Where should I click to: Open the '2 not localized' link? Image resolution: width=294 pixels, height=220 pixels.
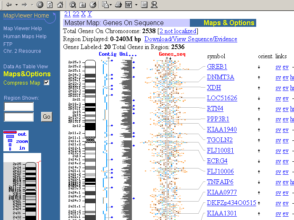(178, 31)
